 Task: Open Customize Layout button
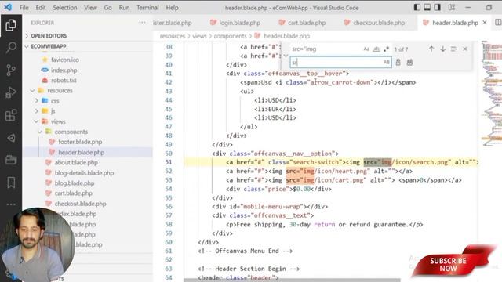tap(452, 7)
